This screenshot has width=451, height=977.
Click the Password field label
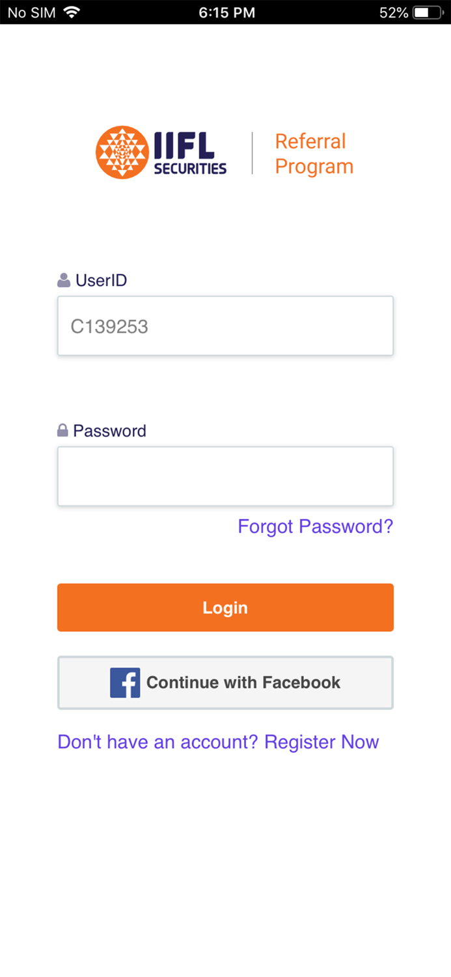click(x=109, y=431)
